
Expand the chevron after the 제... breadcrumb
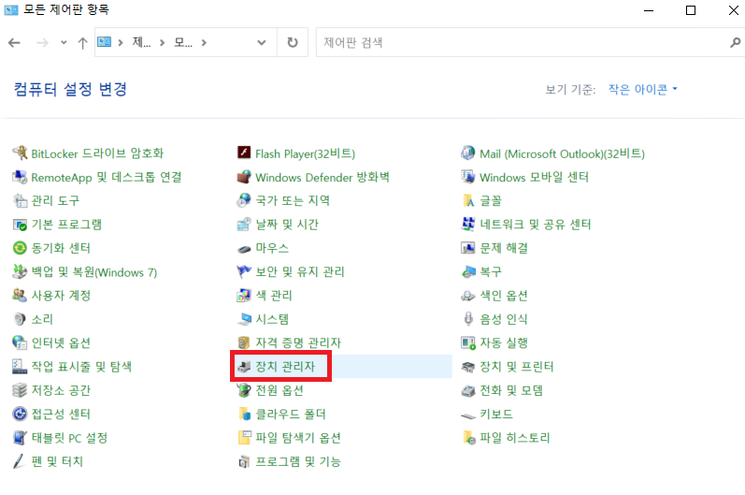[x=162, y=42]
